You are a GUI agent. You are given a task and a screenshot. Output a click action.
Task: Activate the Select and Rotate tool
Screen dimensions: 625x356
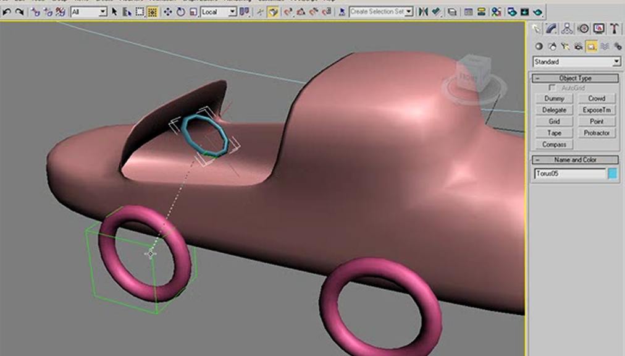pyautogui.click(x=181, y=12)
